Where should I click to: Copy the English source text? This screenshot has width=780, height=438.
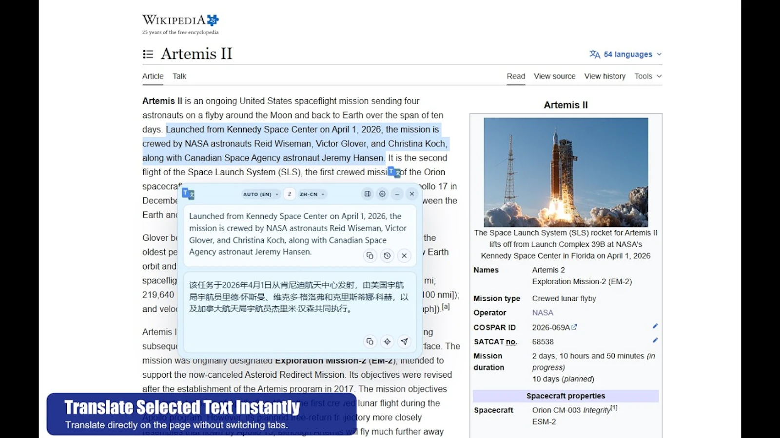point(370,255)
